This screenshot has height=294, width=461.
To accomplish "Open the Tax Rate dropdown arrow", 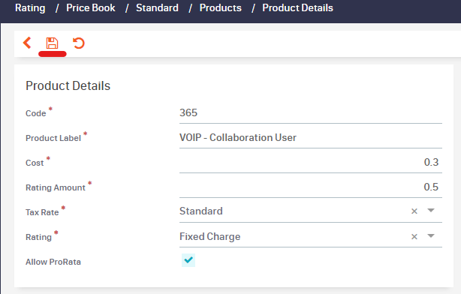I will coord(431,210).
